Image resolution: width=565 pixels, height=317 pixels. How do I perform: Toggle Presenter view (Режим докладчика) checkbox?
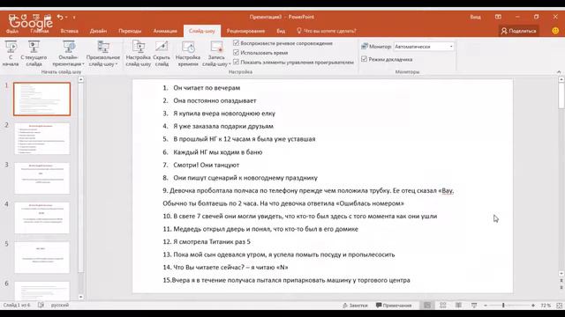coord(364,59)
